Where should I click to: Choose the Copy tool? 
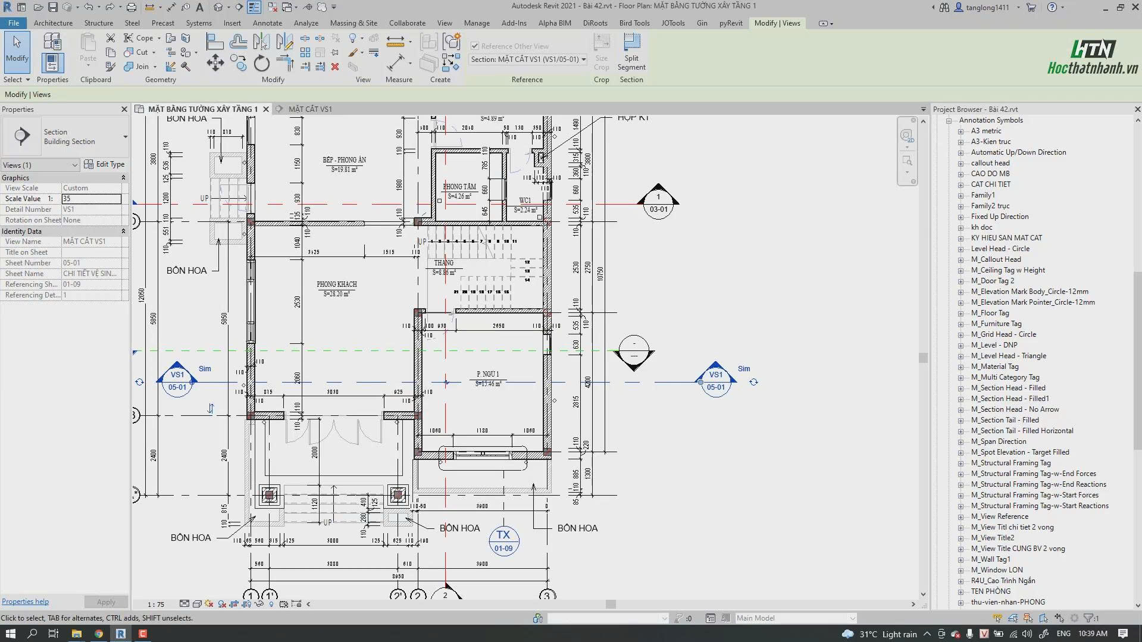tap(238, 63)
